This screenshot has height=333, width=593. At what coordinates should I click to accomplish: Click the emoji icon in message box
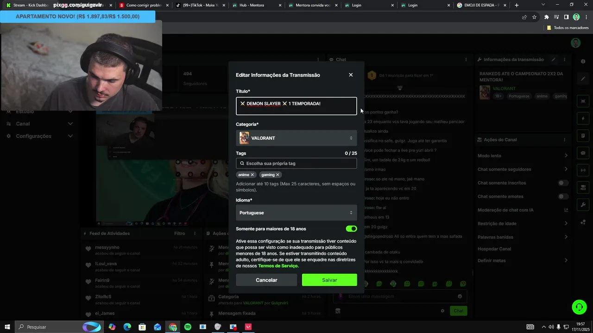[x=460, y=296]
